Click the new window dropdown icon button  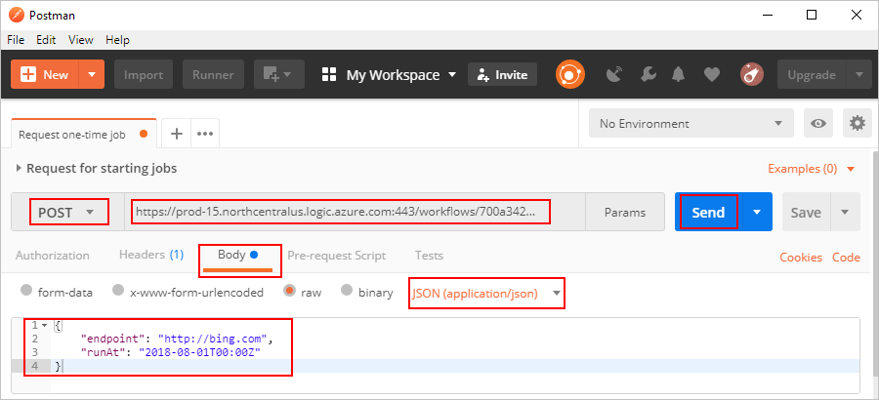(x=279, y=74)
